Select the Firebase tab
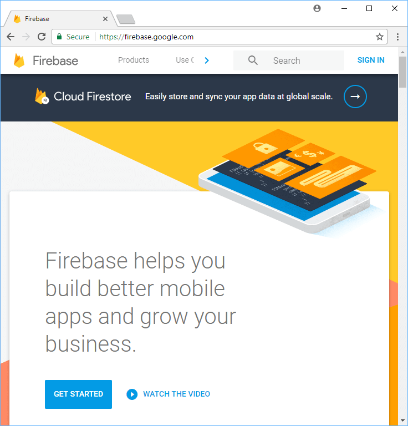408x426 pixels. pos(60,19)
